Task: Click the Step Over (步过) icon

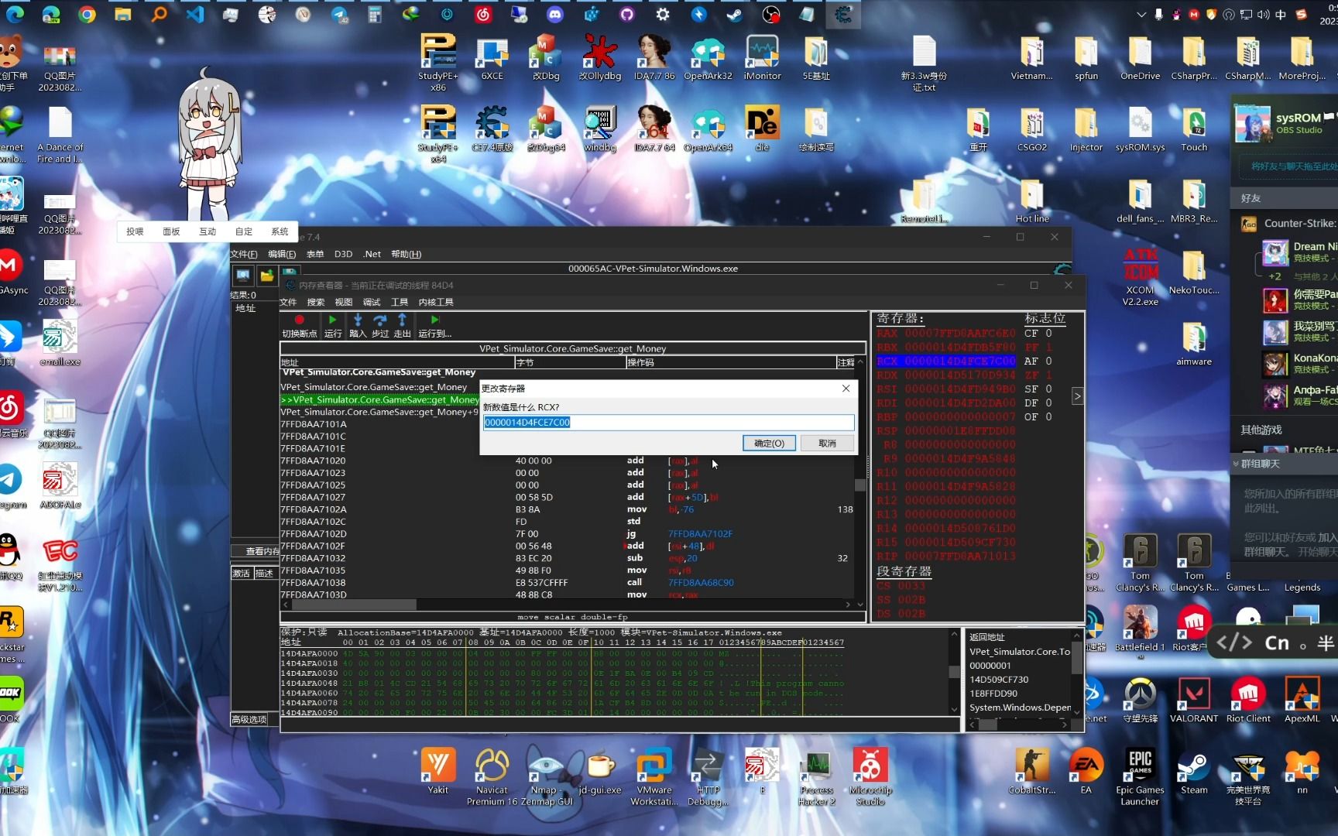Action: coord(379,320)
